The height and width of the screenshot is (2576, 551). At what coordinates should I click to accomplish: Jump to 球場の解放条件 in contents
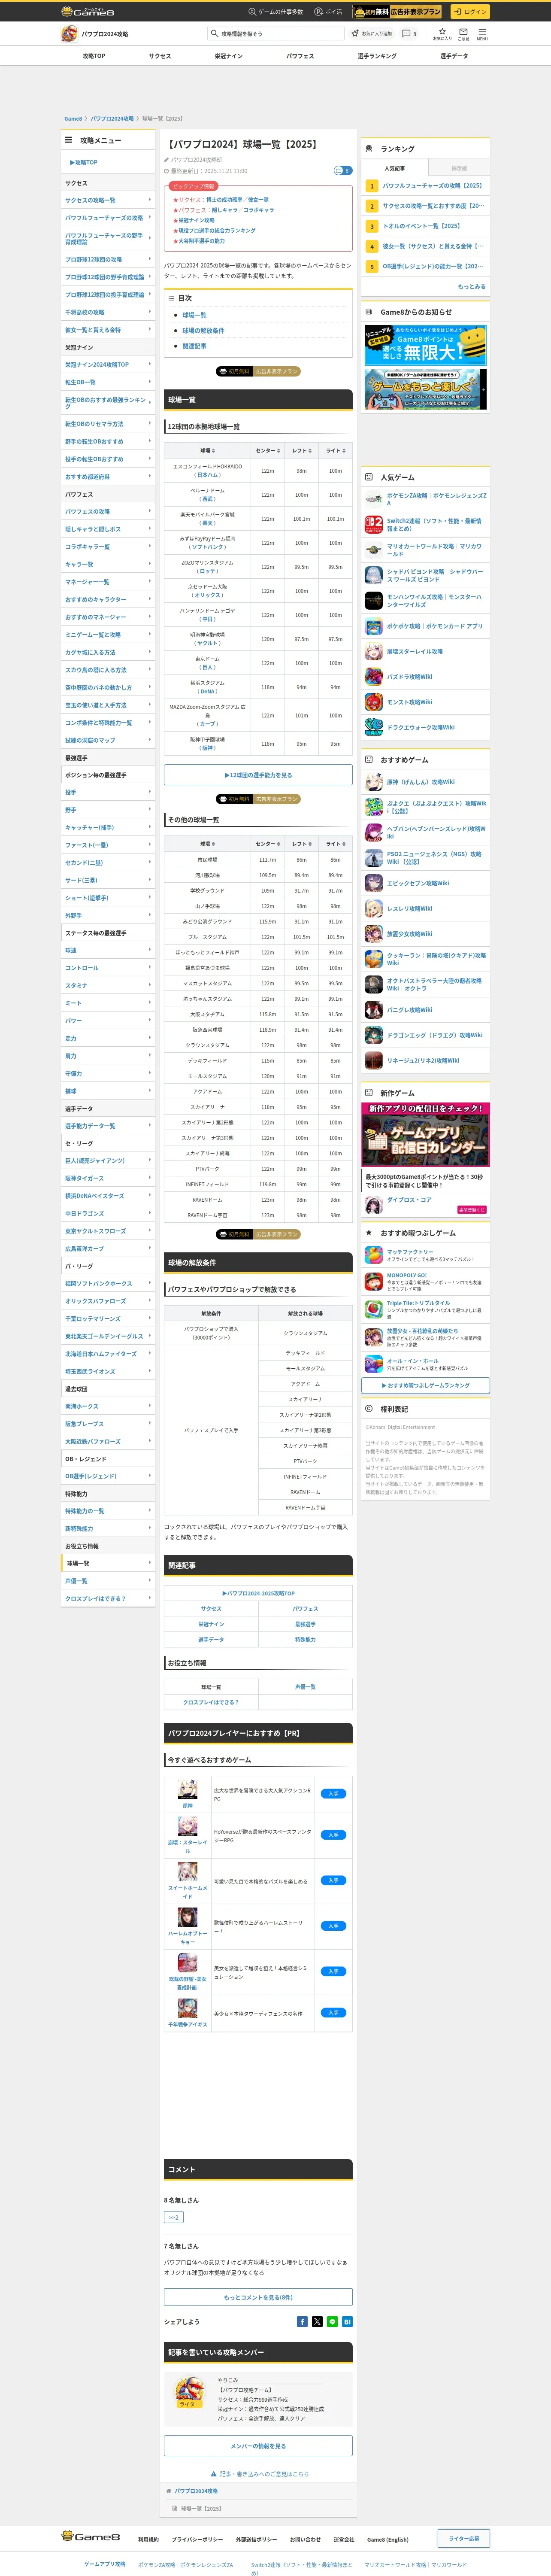(203, 330)
